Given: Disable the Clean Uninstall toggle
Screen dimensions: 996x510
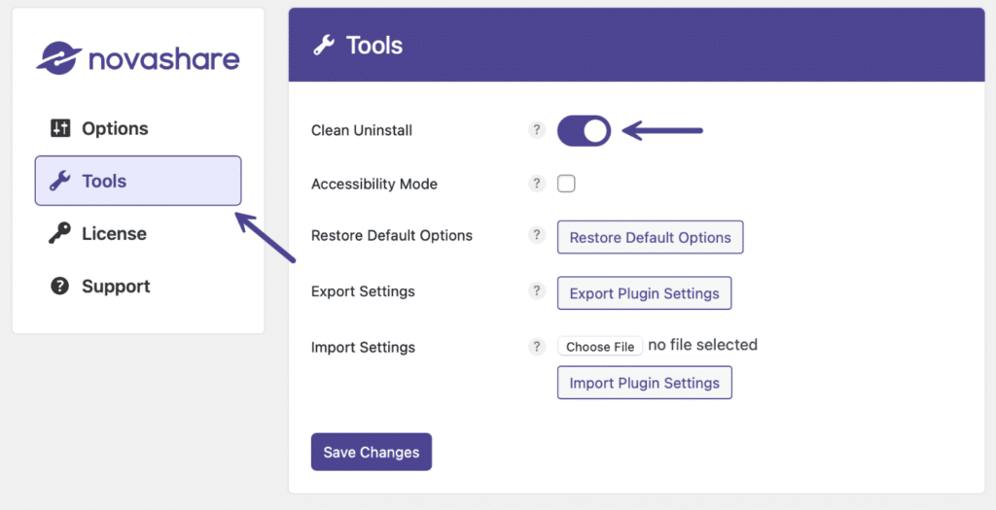Looking at the screenshot, I should [584, 131].
